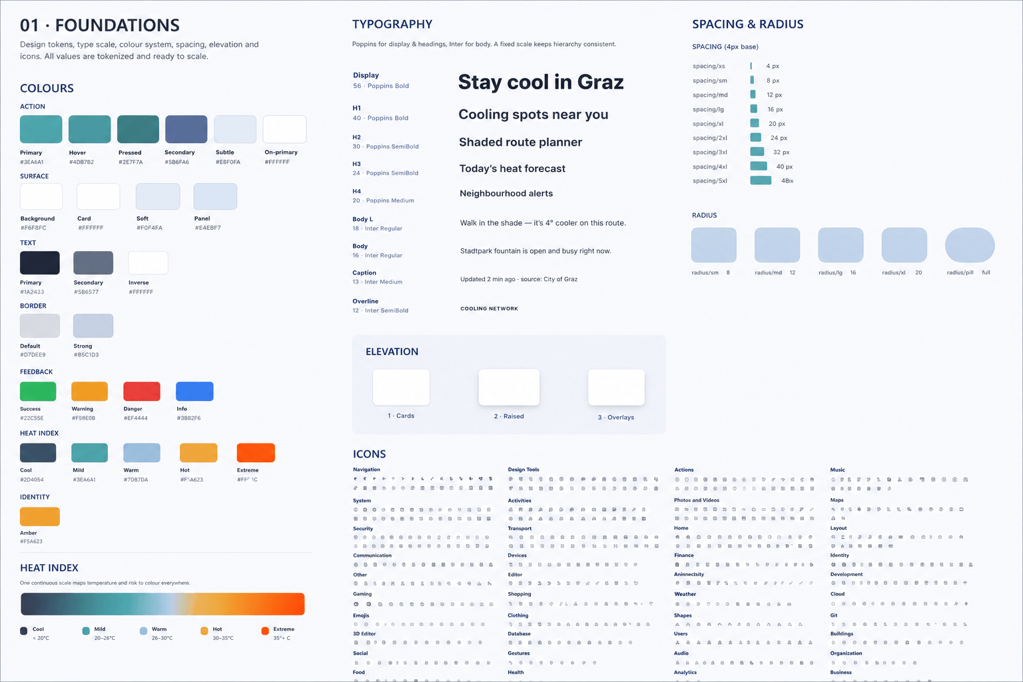Click first icon in Communication icon row
The height and width of the screenshot is (682, 1023).
pos(356,565)
